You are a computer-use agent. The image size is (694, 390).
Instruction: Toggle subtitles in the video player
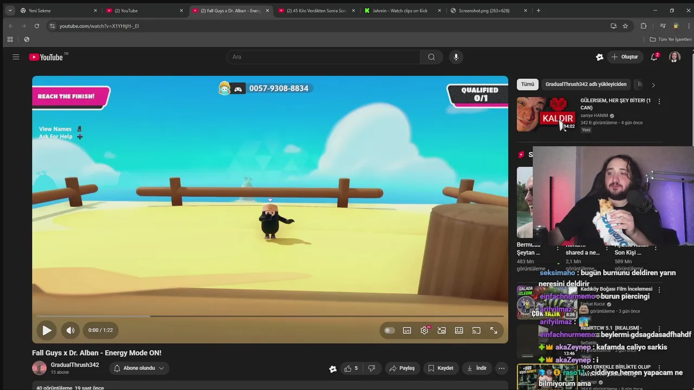click(407, 330)
